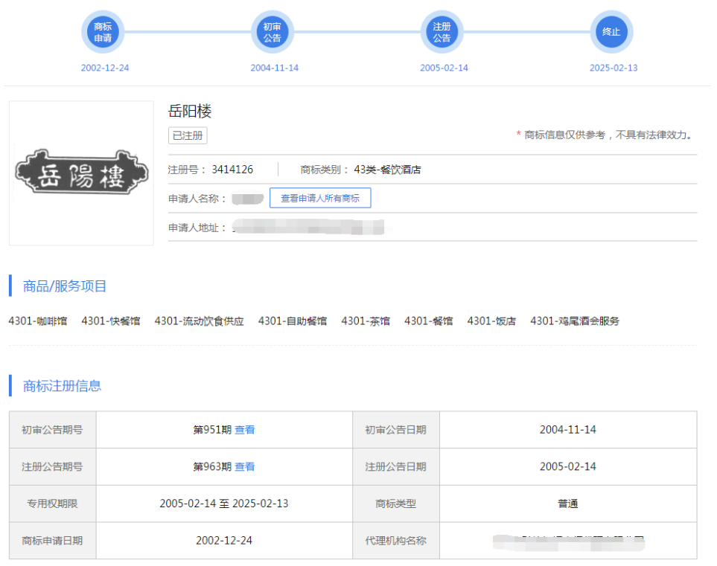Select the 4301-快餐馆 service item
The height and width of the screenshot is (566, 717).
click(111, 321)
